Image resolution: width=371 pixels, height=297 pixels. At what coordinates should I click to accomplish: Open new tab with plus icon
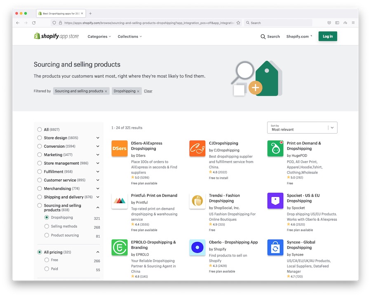[90, 14]
